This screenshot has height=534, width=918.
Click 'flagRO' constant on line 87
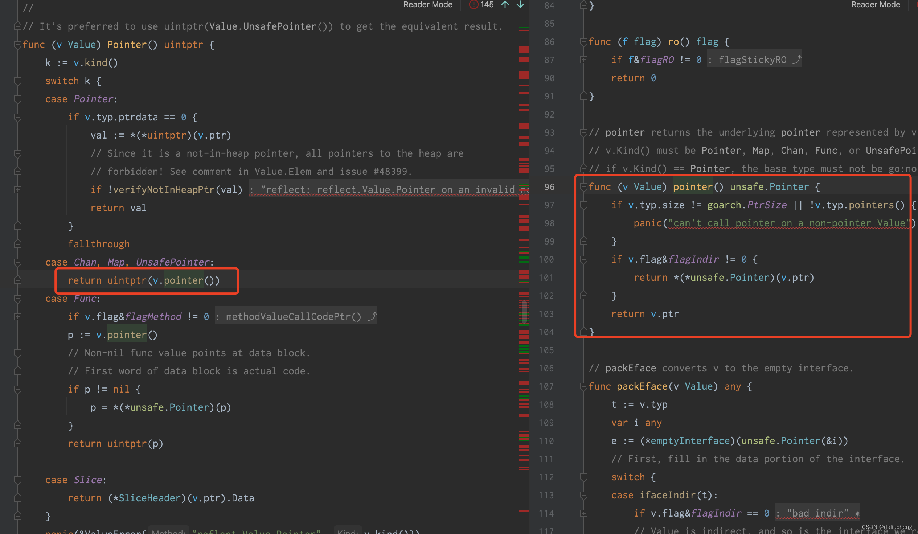(x=657, y=60)
